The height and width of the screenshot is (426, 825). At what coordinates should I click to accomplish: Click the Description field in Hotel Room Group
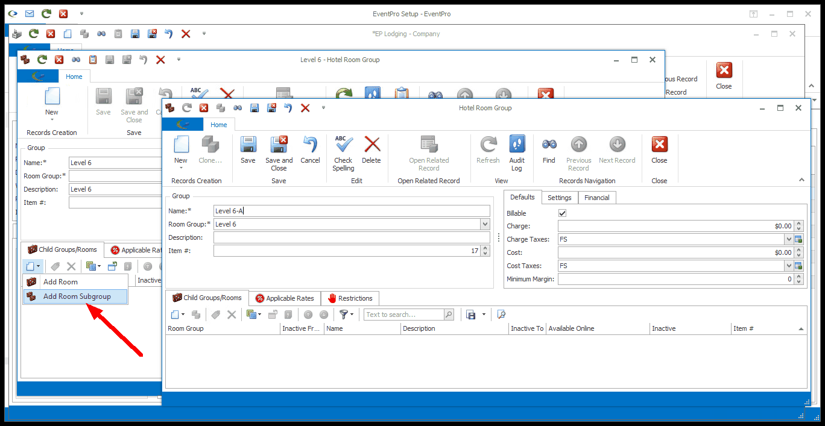coord(352,237)
